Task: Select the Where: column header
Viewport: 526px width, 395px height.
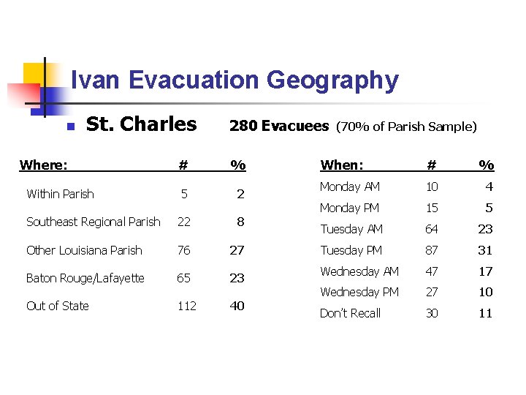Action: [44, 165]
